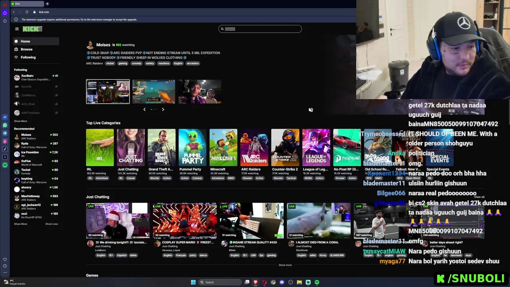Select the IRL category card
The height and width of the screenshot is (287, 510).
(100, 147)
